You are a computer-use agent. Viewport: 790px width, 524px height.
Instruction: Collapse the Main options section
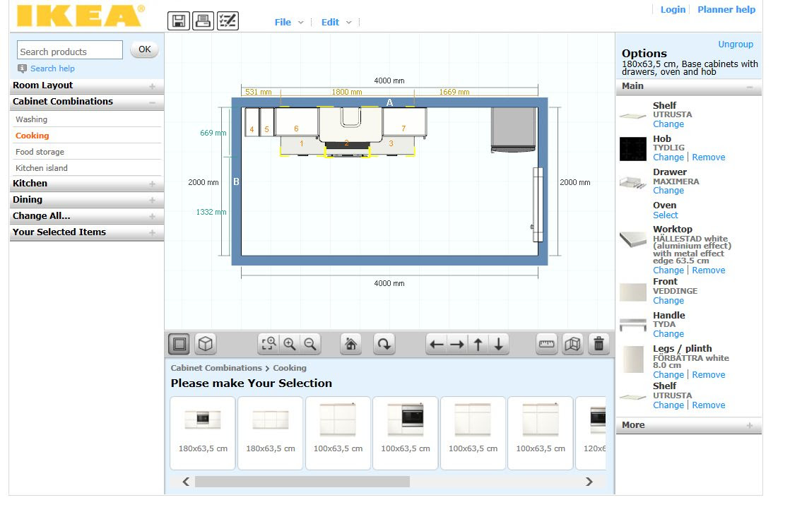688,87
